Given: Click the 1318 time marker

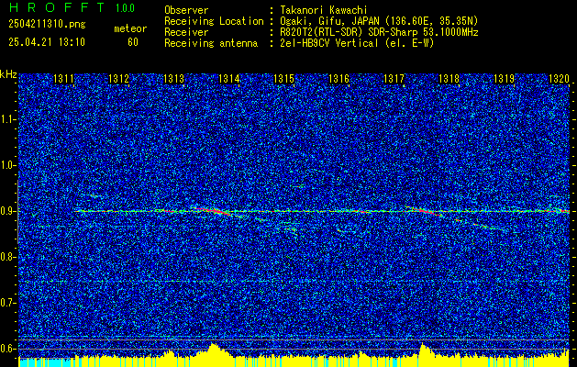Looking at the screenshot, I should [x=449, y=78].
